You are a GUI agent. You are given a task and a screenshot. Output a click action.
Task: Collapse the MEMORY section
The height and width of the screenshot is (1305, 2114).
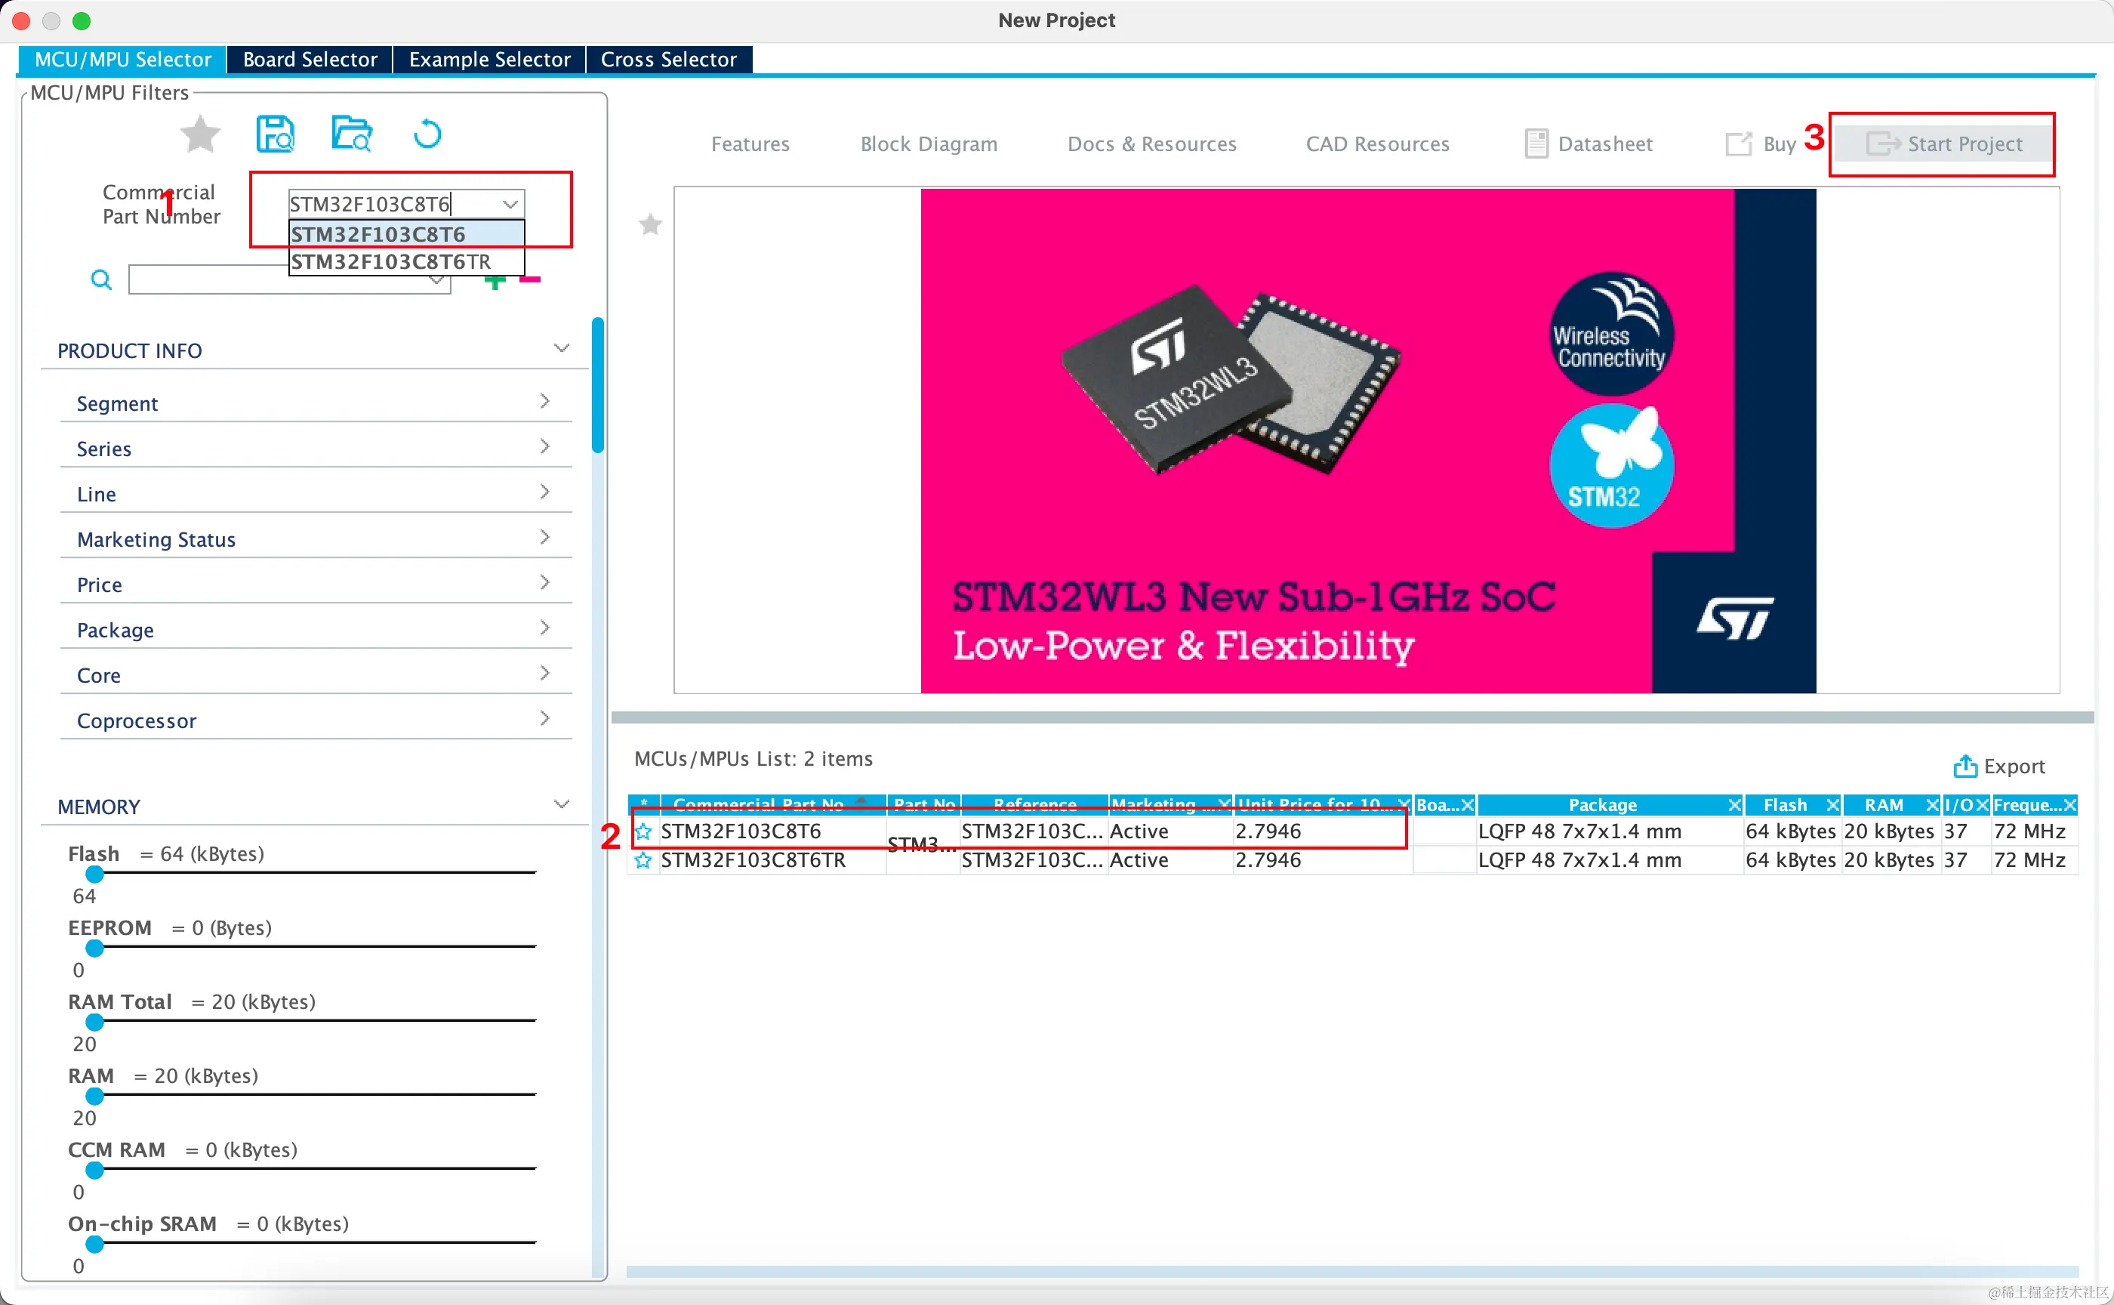(x=562, y=804)
